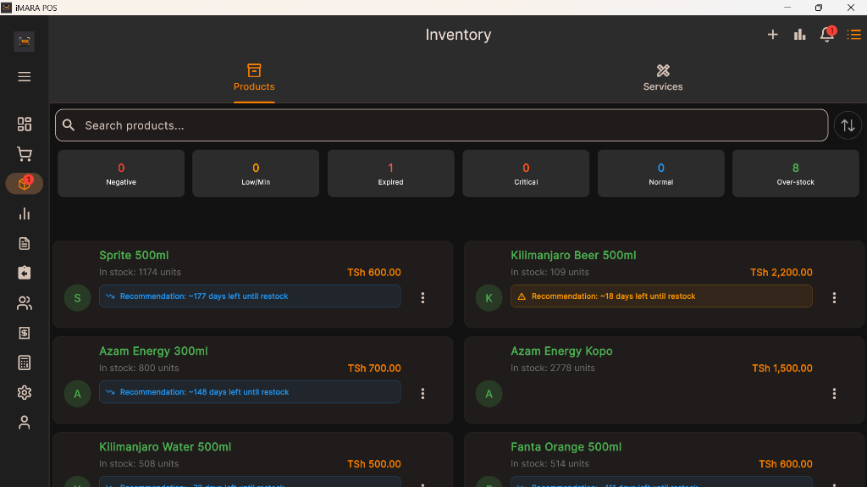Screen dimensions: 867x487
Task: Switch to the Products tab
Action: pyautogui.click(x=254, y=78)
